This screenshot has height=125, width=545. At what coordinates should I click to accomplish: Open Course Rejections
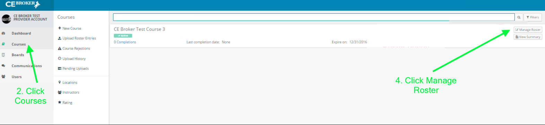[76, 49]
